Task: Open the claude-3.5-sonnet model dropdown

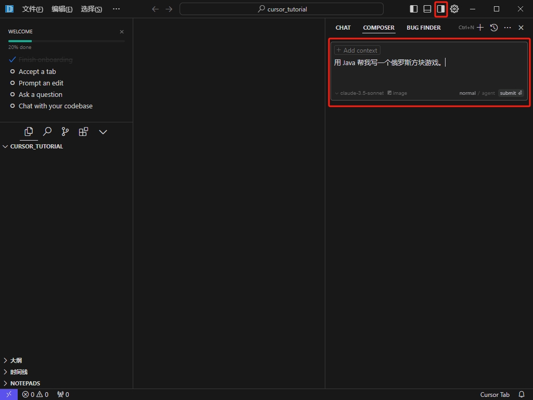Action: click(359, 93)
